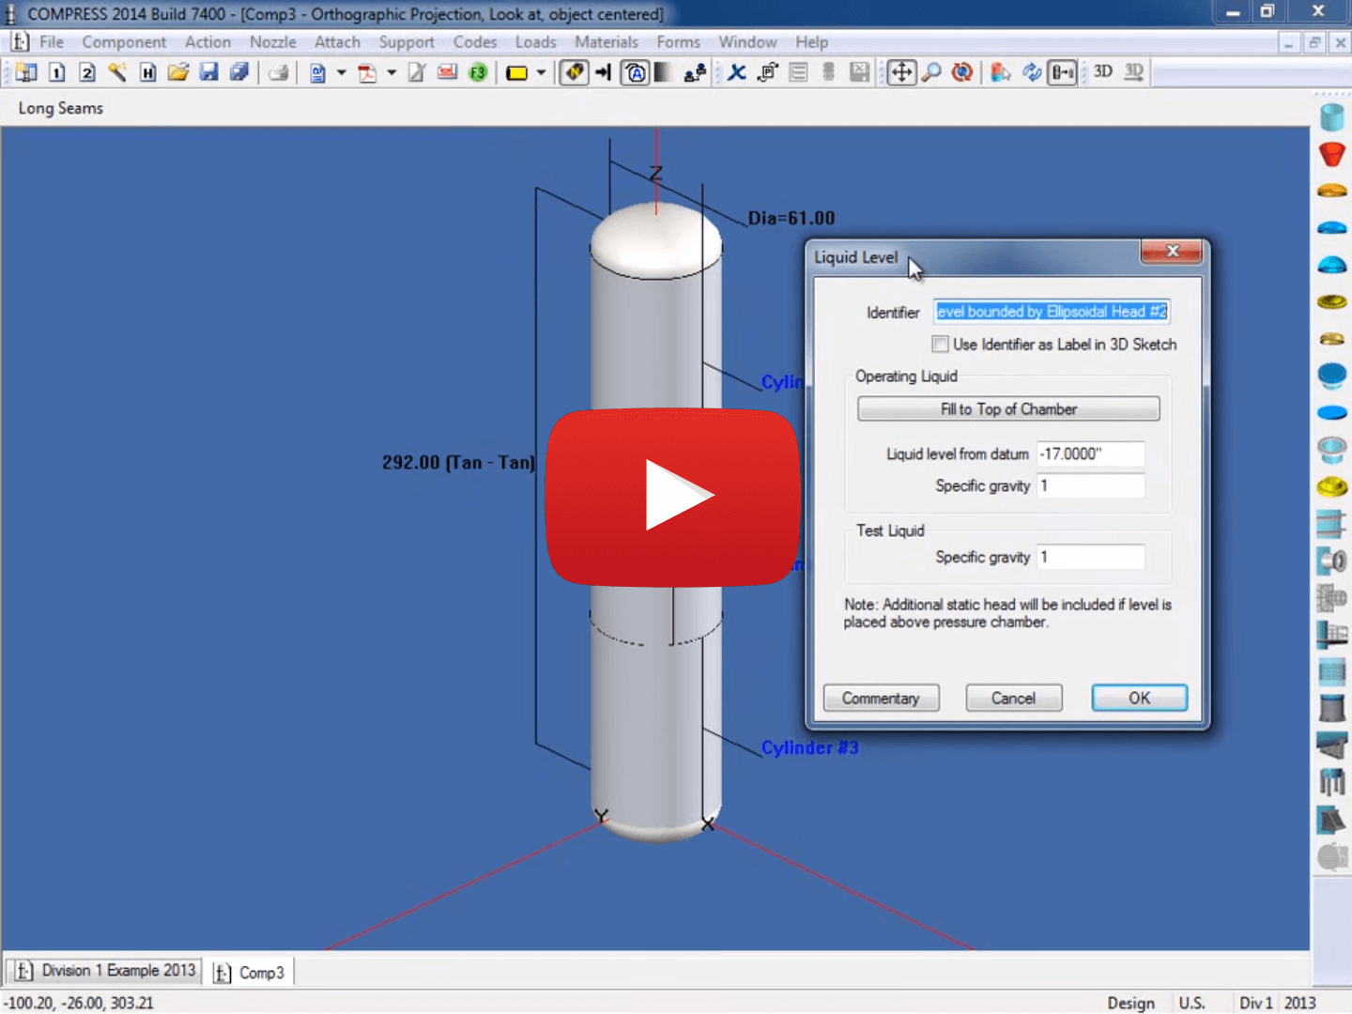This screenshot has width=1352, height=1014.
Task: Open the Nozzle menu
Action: point(272,42)
